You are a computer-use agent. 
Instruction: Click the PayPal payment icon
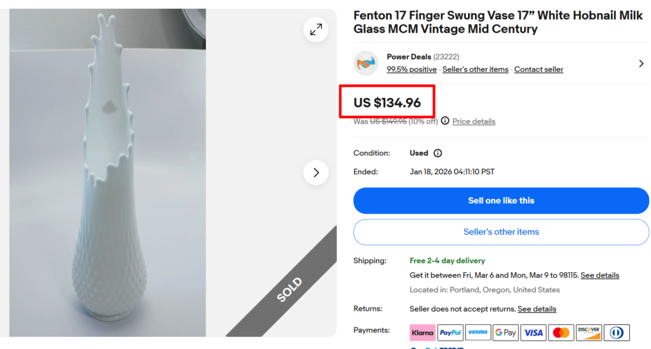[x=450, y=332]
